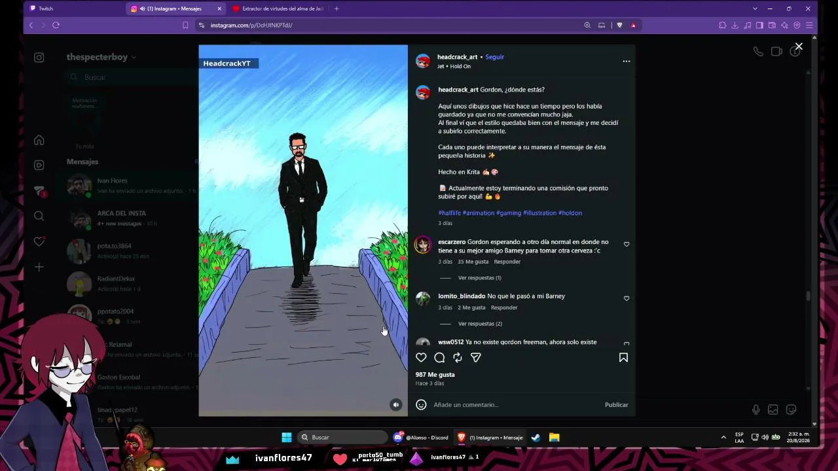Bookmark this page in the address bar
Image resolution: width=838 pixels, height=471 pixels.
click(185, 26)
